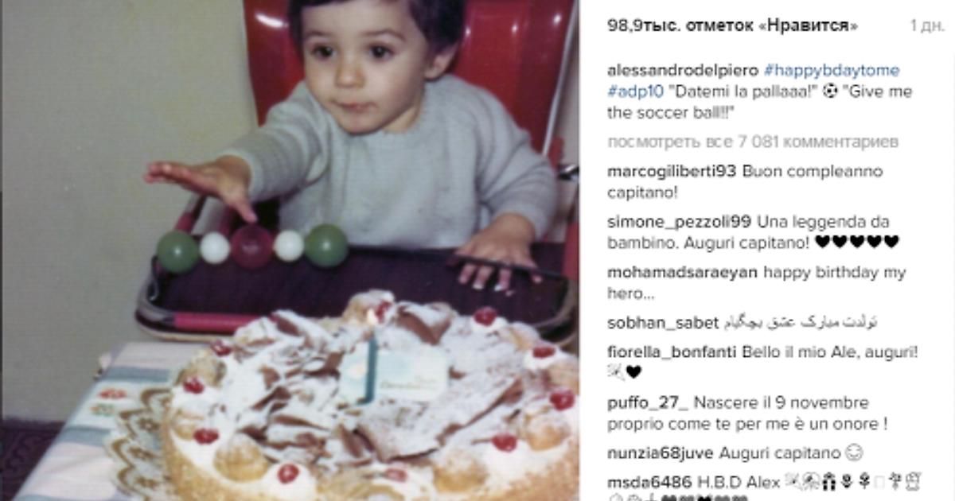Visit puffo_27_ profile

[647, 402]
